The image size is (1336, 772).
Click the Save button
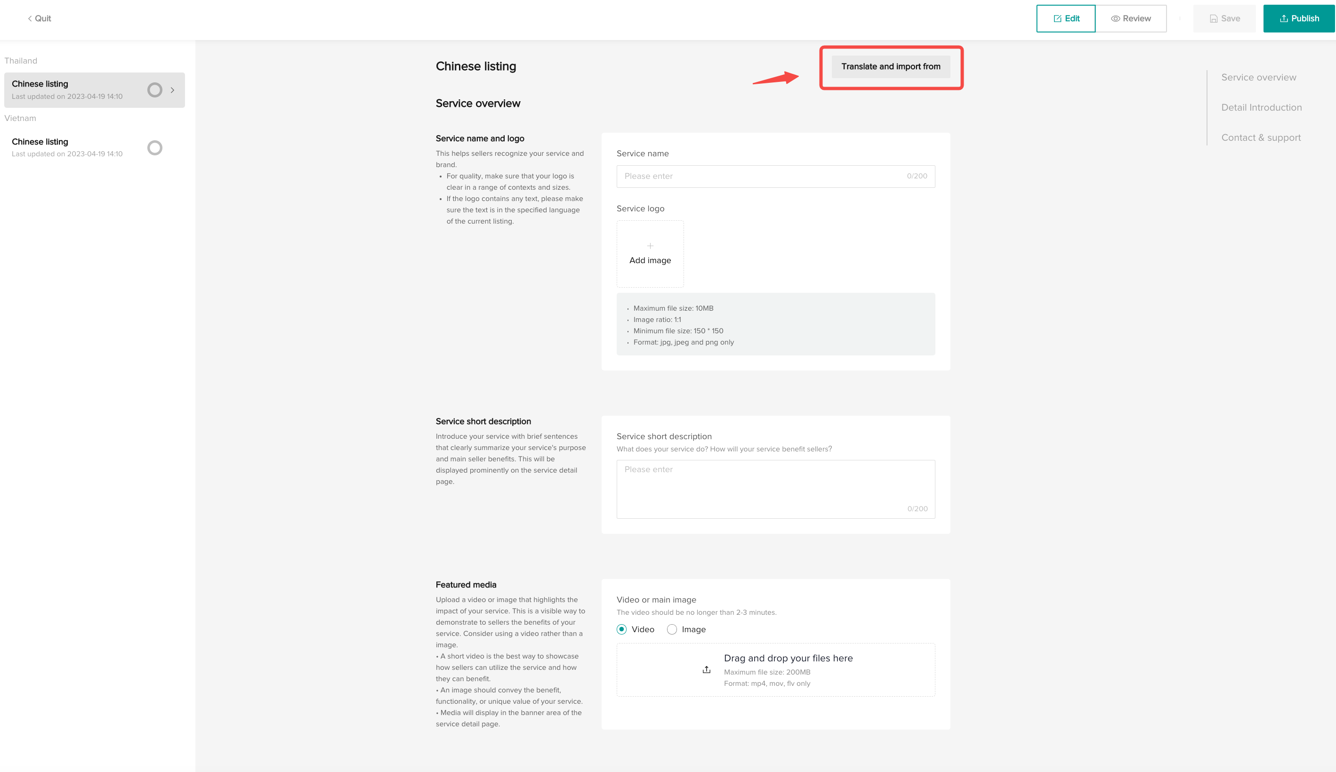(x=1224, y=18)
